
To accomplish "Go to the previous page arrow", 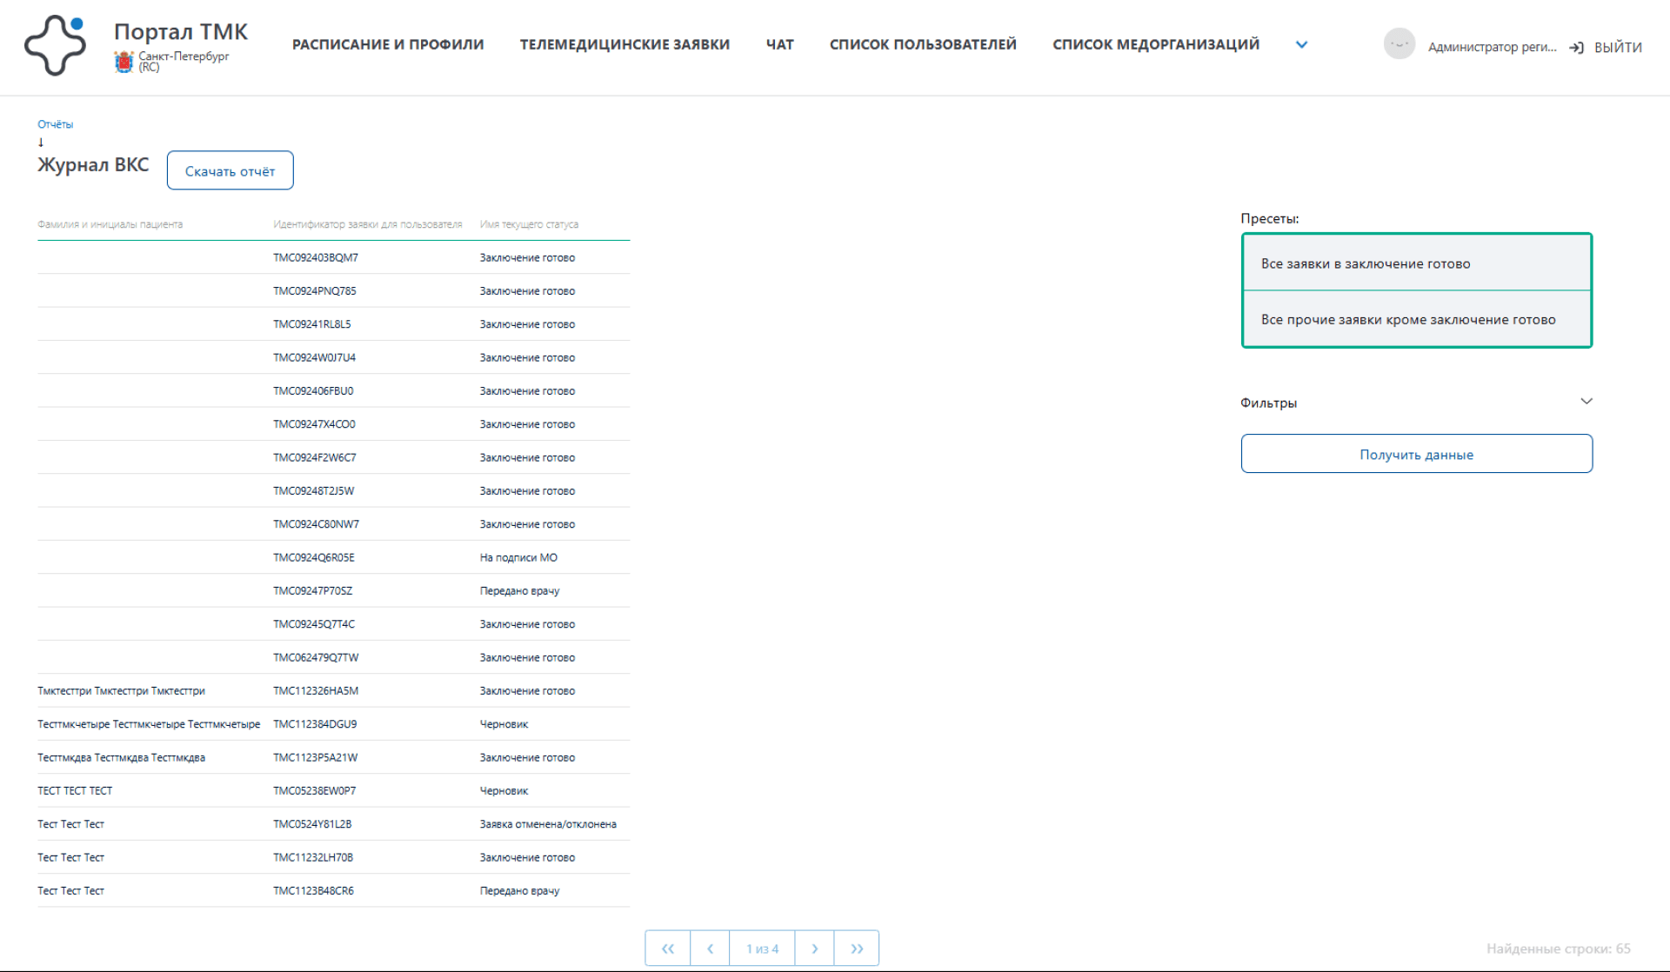I will point(710,948).
